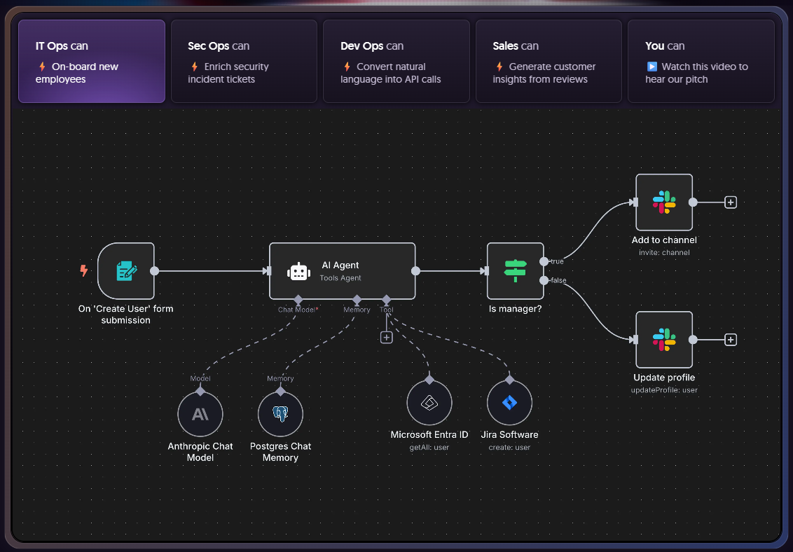This screenshot has width=793, height=552.
Task: Switch to the 'Sales can' tab
Action: coord(549,62)
